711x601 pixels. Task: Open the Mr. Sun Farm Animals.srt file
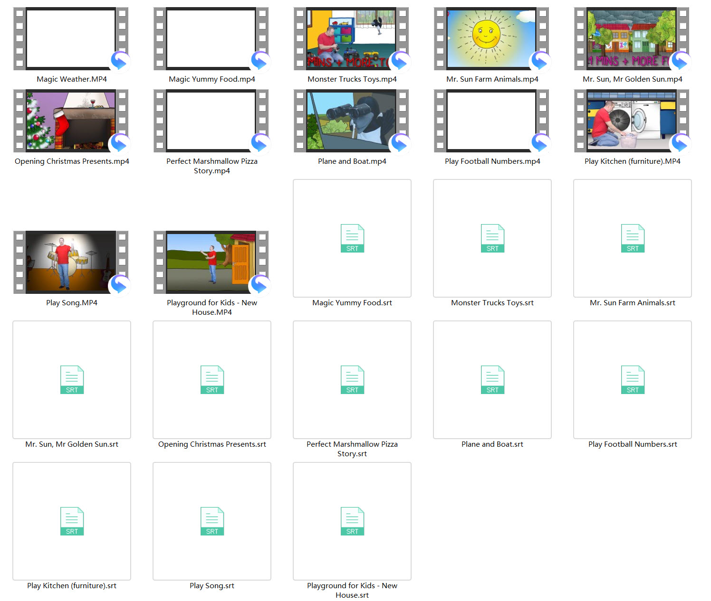point(633,238)
